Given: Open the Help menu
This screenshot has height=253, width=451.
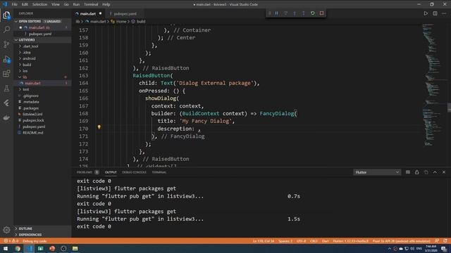Looking at the screenshot, I should point(106,4).
